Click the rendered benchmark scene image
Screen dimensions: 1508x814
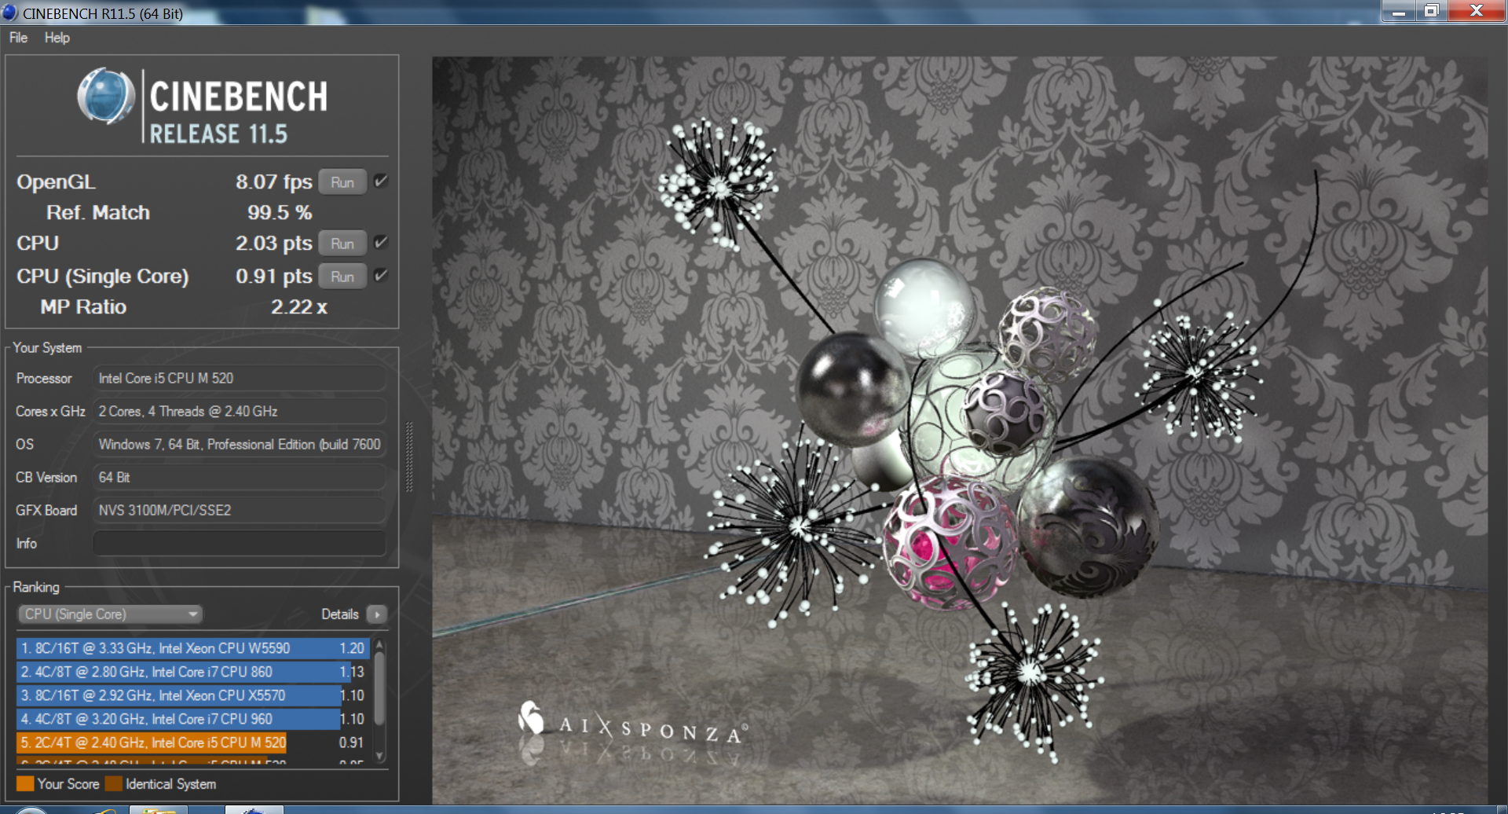pos(959,430)
